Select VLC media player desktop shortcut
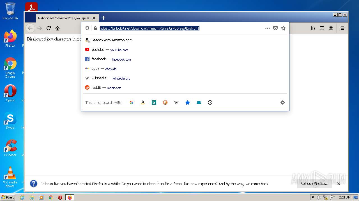 10,177
